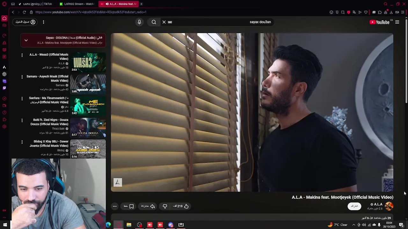Open the YouTube settings three-dot menu
This screenshot has height=229, width=408.
click(43, 22)
